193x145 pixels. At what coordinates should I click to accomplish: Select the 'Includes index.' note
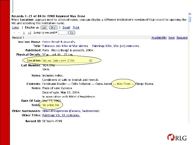coord(53,75)
